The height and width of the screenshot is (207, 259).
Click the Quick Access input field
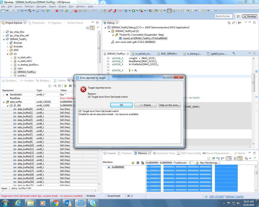pos(223,16)
